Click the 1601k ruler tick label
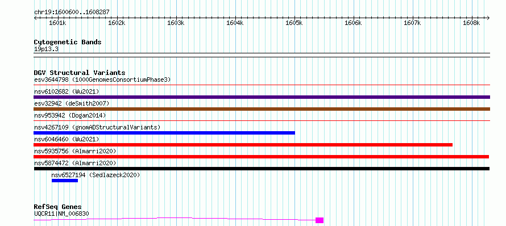 [x=57, y=23]
